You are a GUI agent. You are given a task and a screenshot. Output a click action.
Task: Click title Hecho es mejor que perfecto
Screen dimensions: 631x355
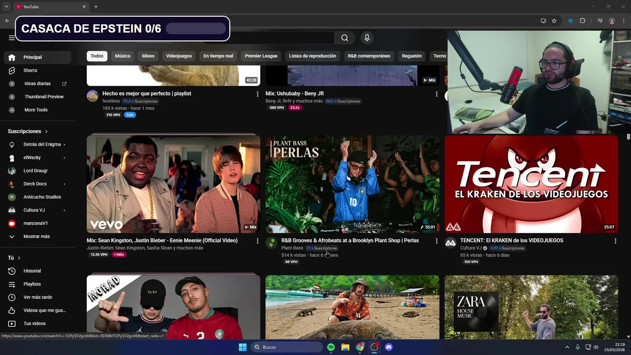(147, 94)
